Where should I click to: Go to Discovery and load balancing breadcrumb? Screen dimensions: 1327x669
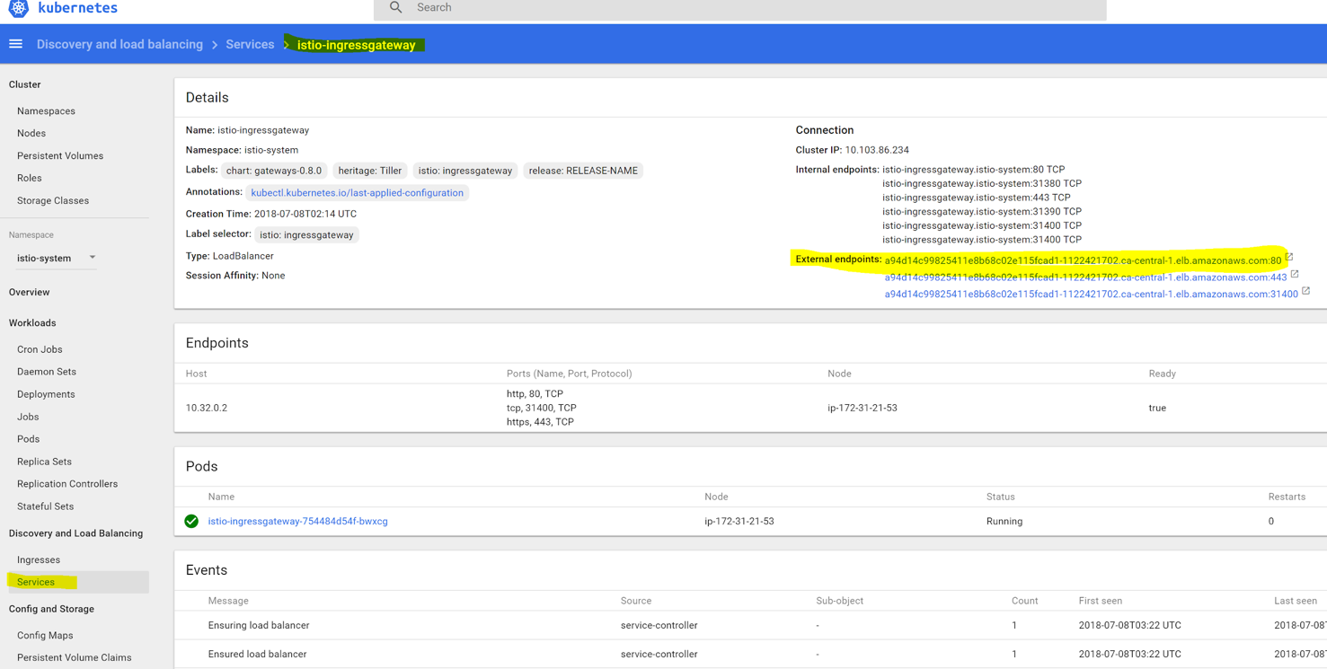click(119, 44)
